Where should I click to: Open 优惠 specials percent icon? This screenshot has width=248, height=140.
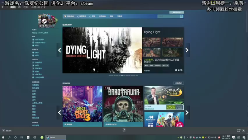click(33, 72)
